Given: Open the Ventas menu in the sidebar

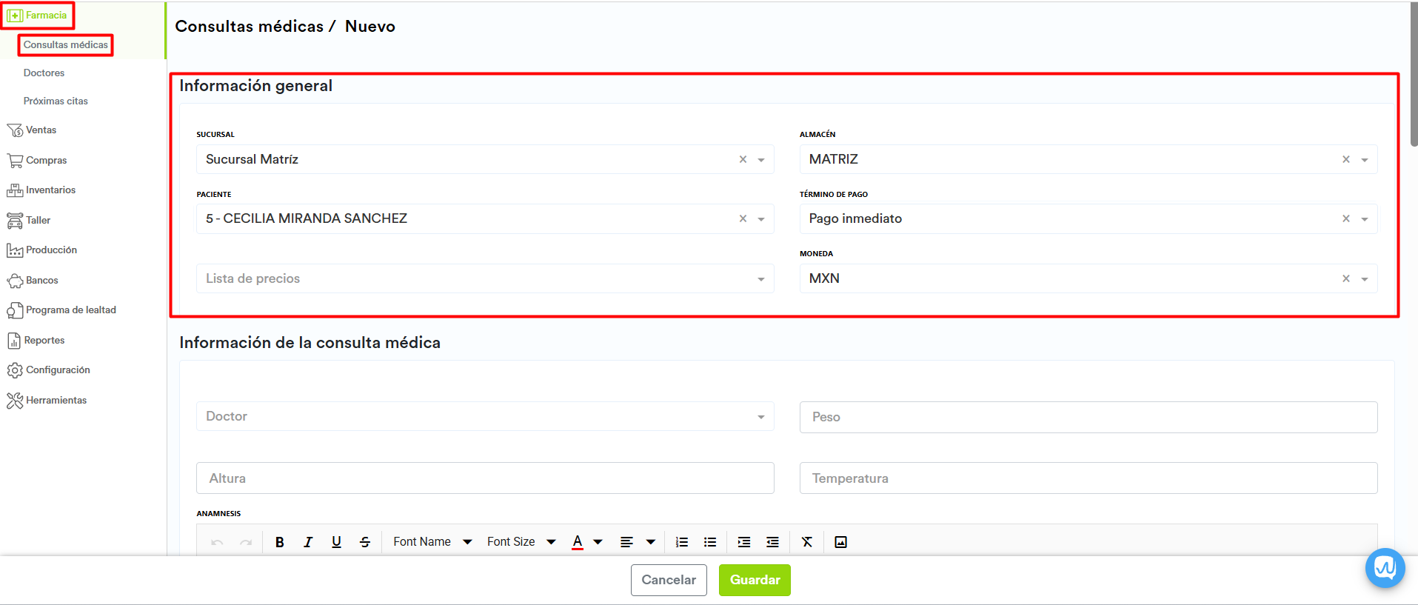Looking at the screenshot, I should (x=41, y=130).
